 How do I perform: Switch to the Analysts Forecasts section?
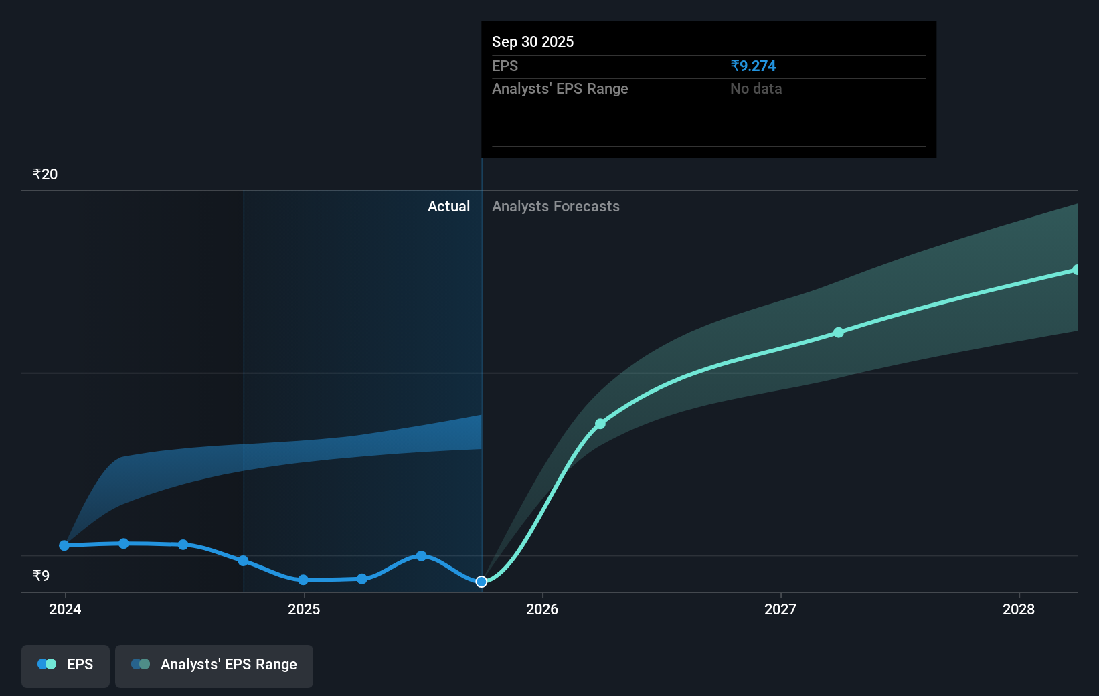tap(556, 206)
